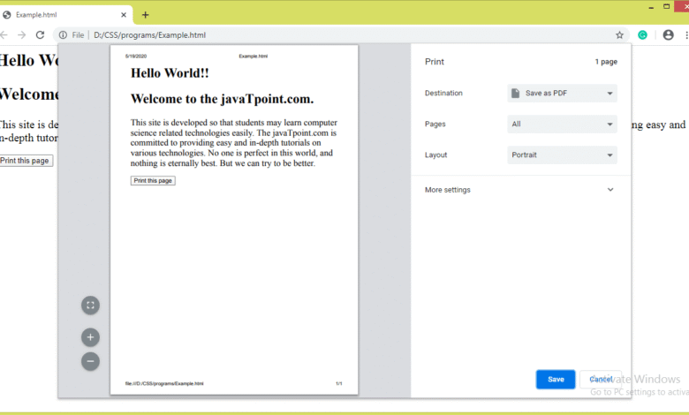Open the green Grammarly extension icon
The height and width of the screenshot is (415, 689).
(x=643, y=35)
